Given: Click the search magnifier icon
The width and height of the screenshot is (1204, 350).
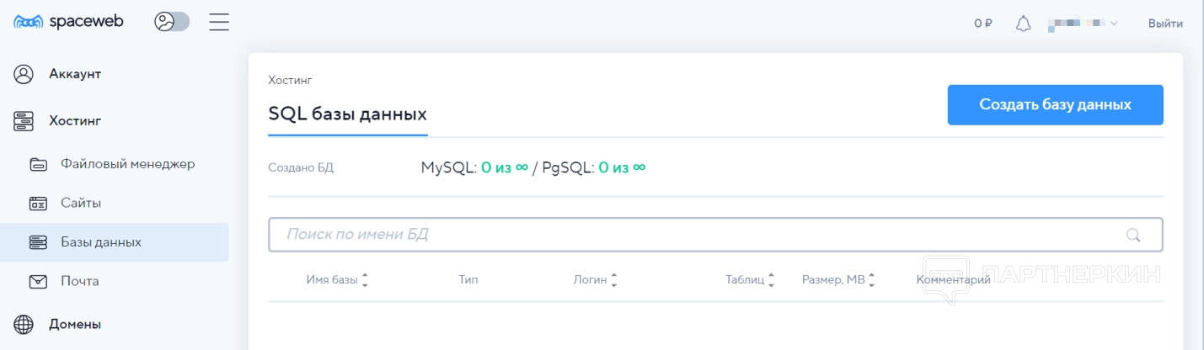Looking at the screenshot, I should [1133, 236].
